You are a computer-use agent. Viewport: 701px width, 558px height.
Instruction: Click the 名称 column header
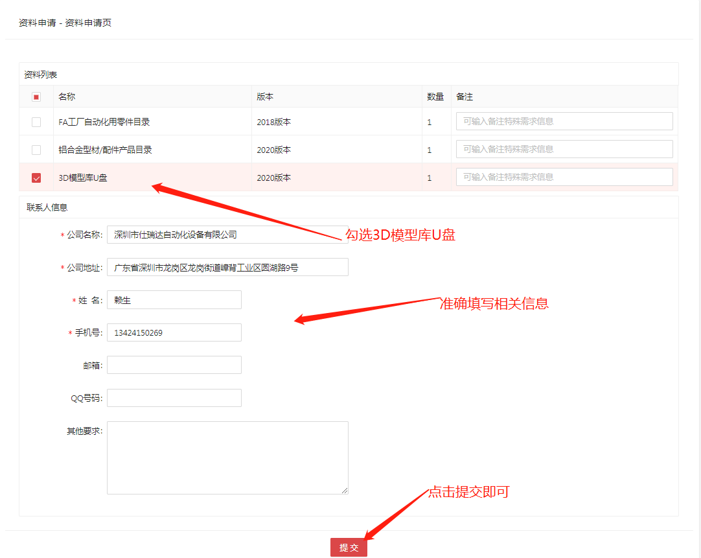pos(67,97)
